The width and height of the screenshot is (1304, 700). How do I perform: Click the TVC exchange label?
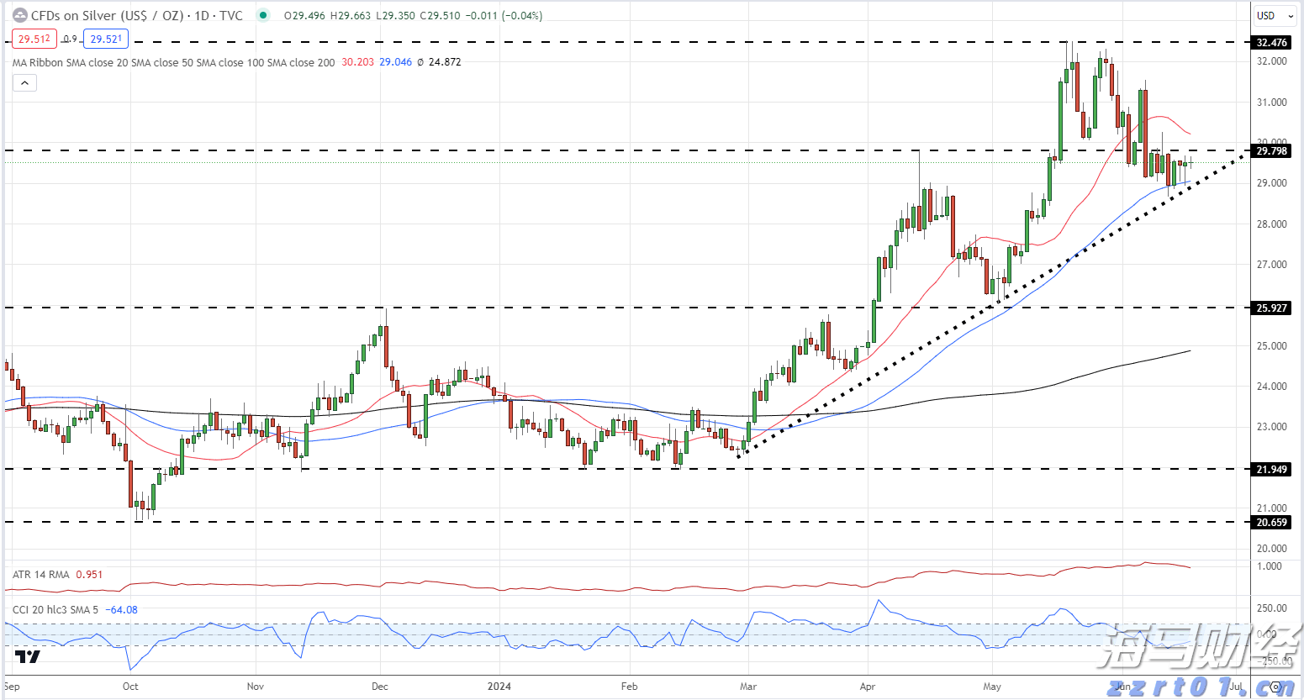coord(231,15)
